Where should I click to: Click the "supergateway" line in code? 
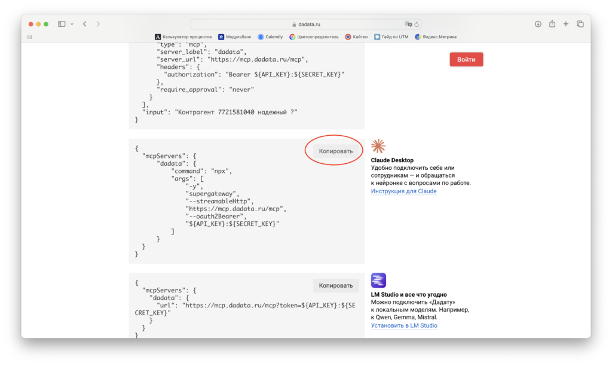coord(212,194)
